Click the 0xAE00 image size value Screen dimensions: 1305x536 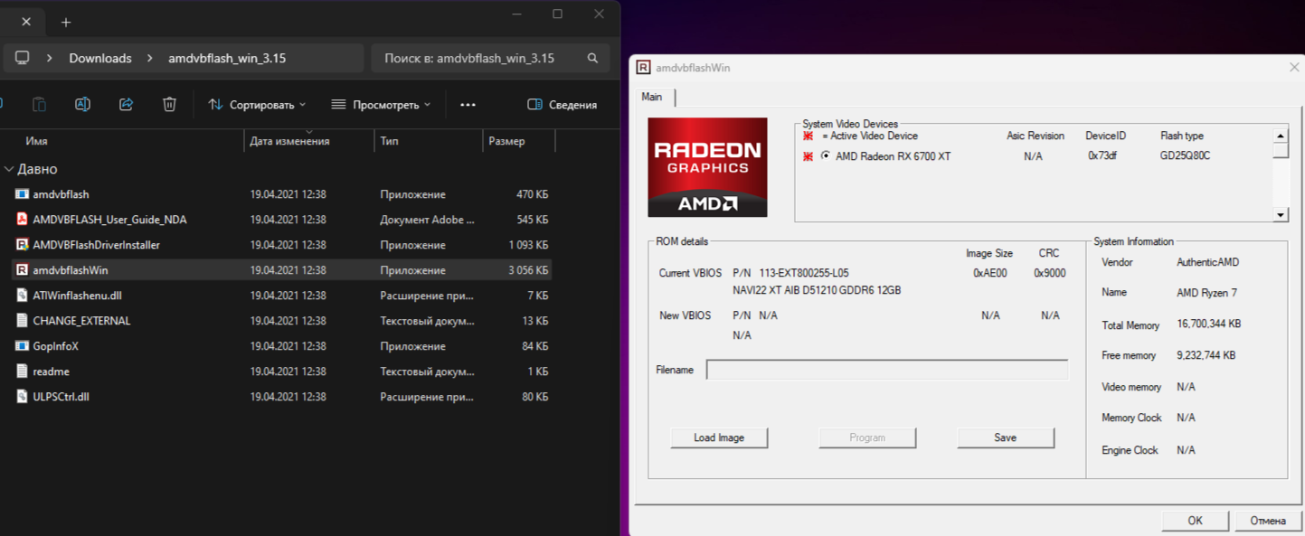(x=989, y=273)
